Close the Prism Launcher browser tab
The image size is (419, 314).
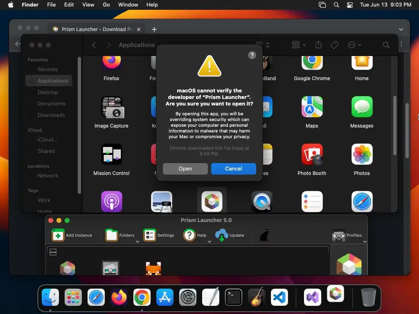[139, 29]
